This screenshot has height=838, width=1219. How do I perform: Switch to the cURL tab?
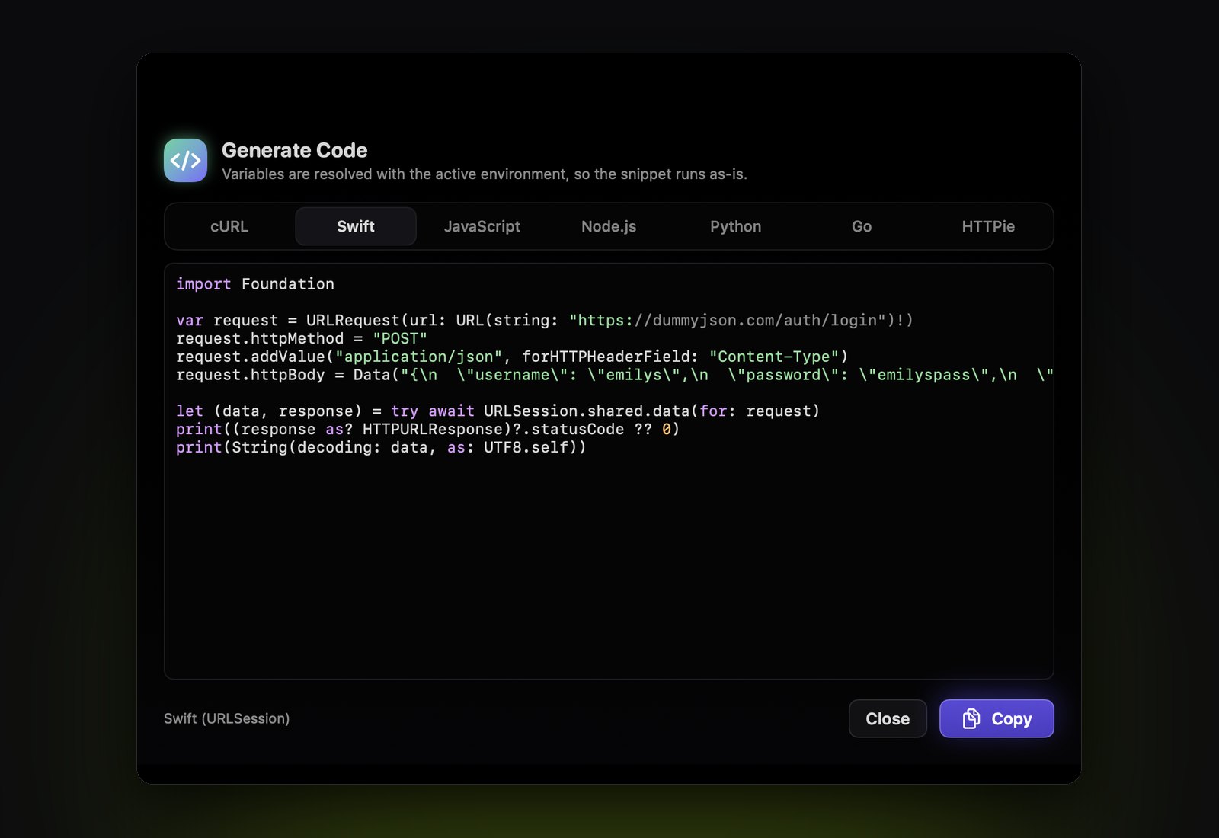(229, 226)
